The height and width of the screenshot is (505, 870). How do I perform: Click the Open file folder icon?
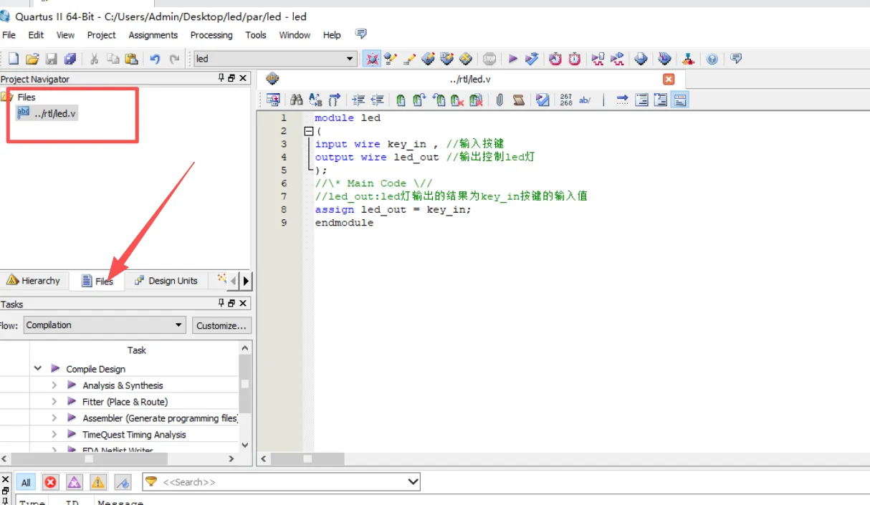[x=32, y=59]
